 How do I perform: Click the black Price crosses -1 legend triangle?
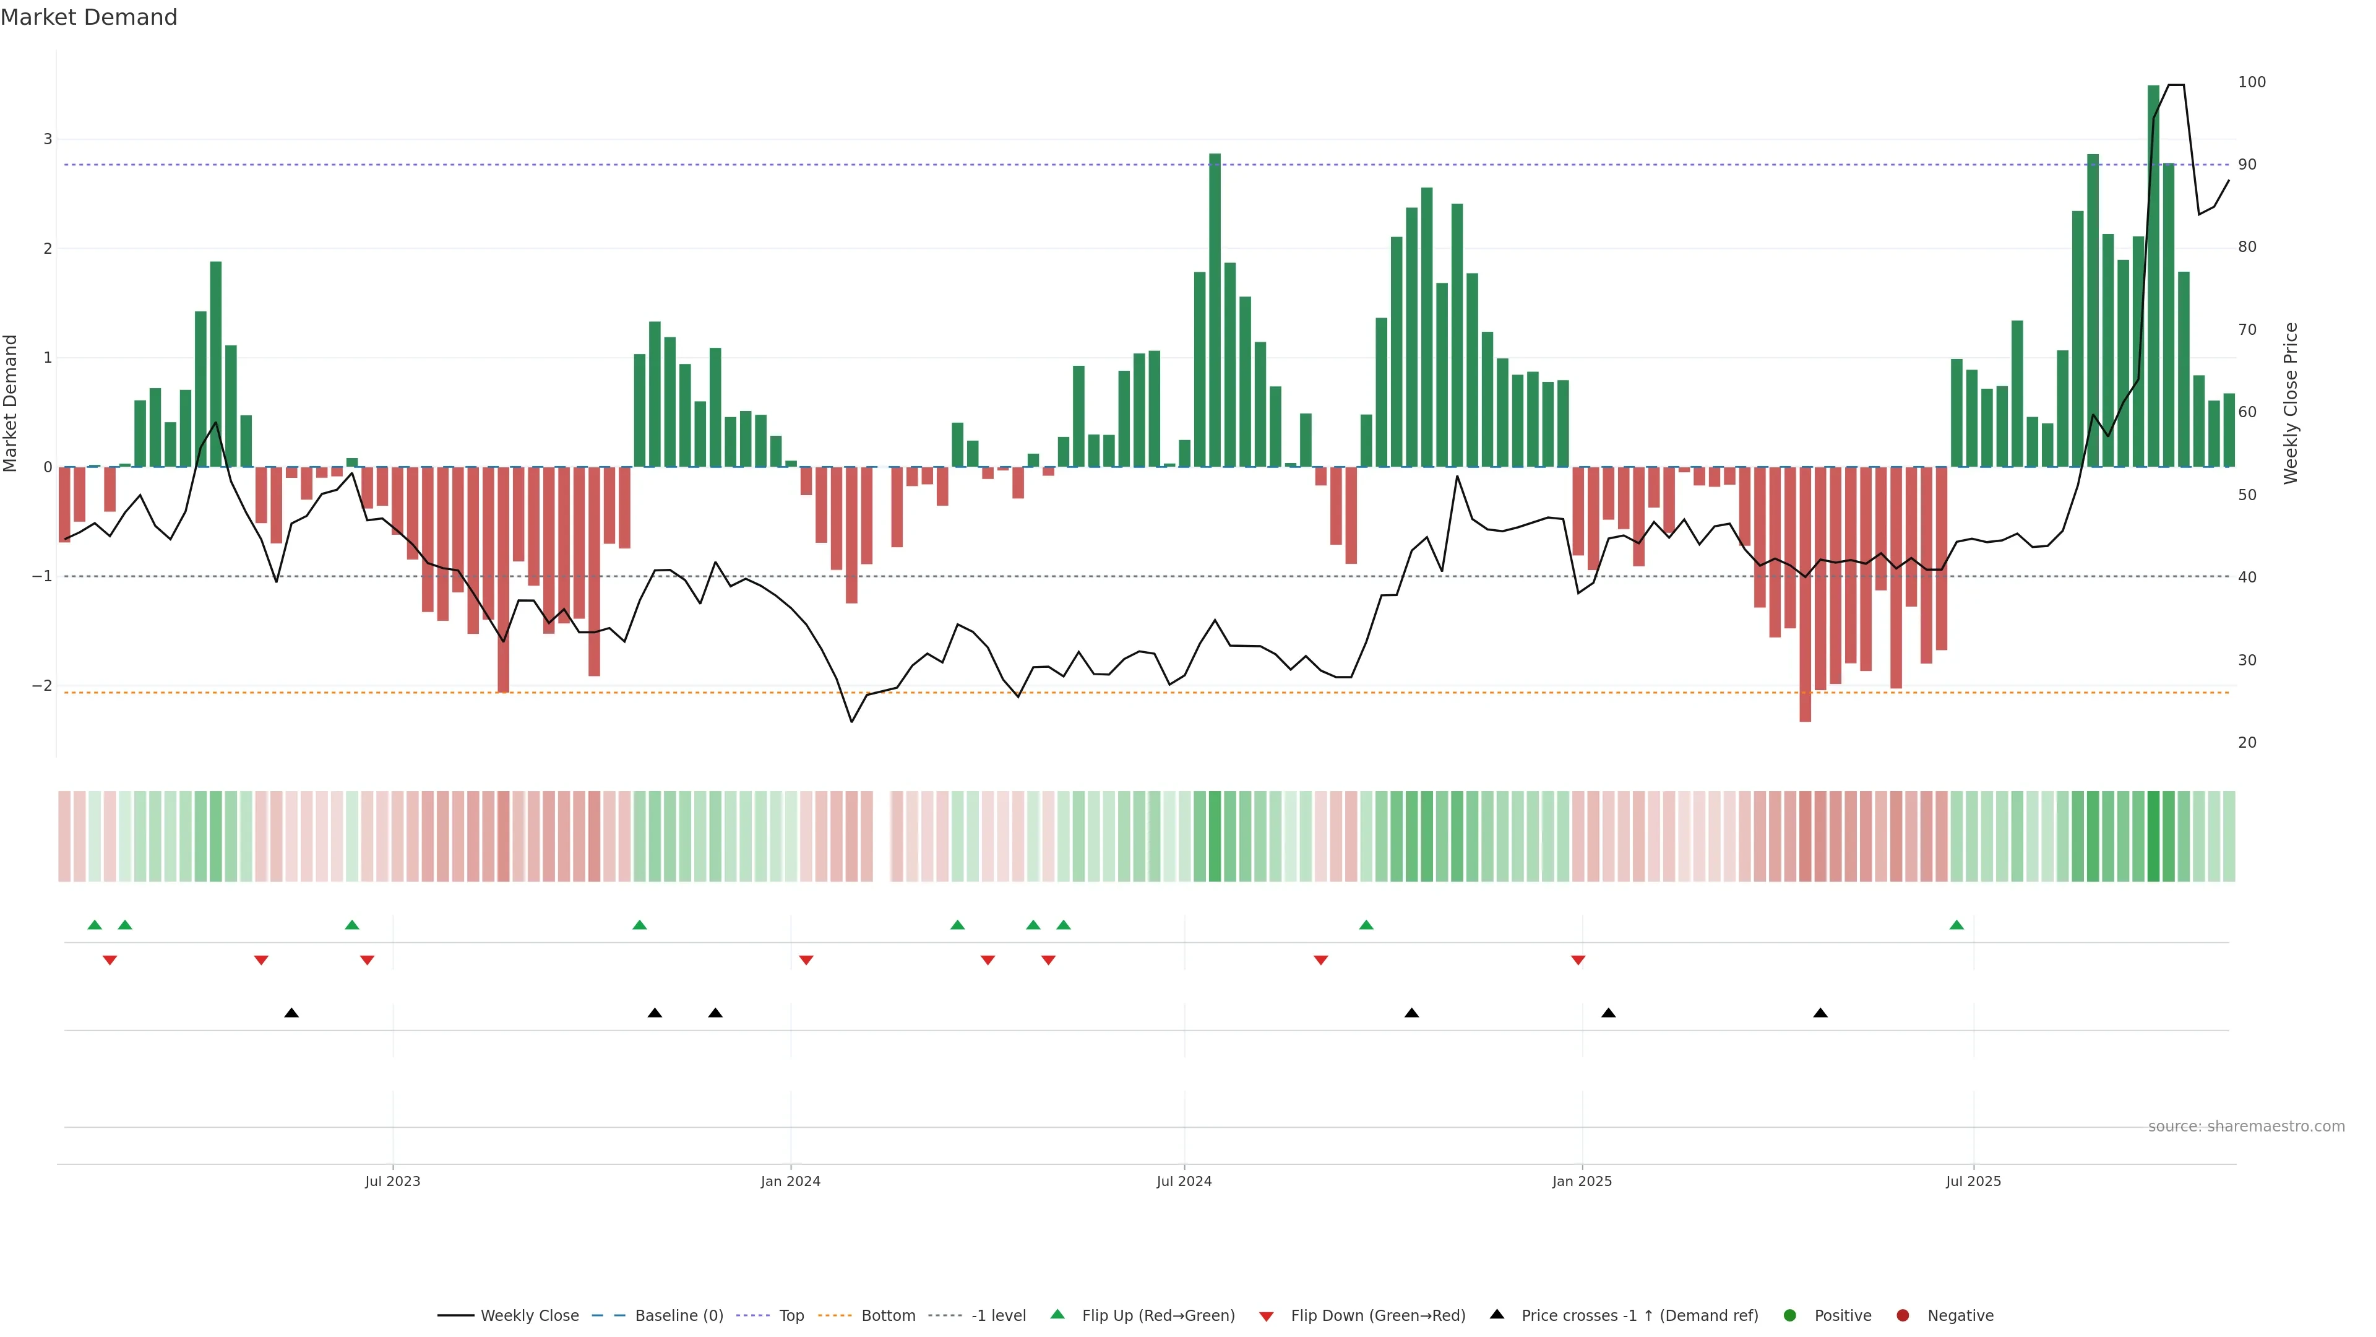[x=1497, y=1315]
